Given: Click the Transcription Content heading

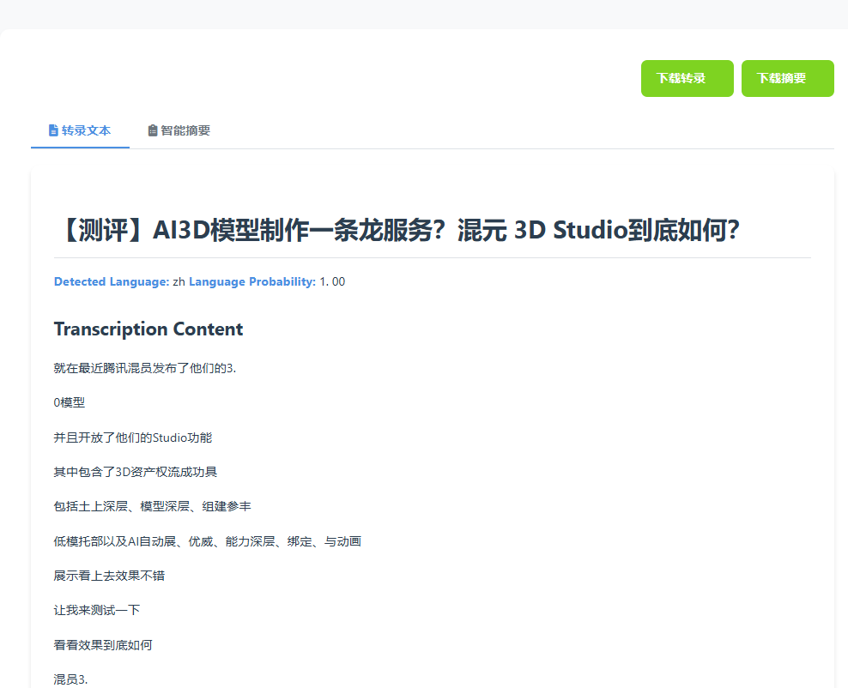Looking at the screenshot, I should 148,329.
